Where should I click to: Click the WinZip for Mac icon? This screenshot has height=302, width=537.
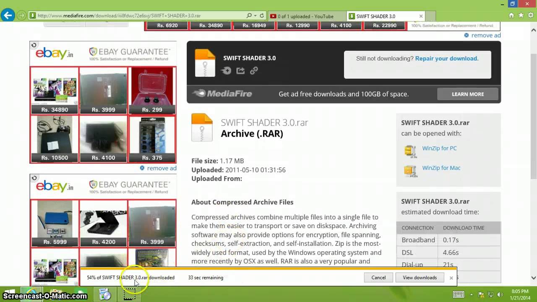[410, 171]
